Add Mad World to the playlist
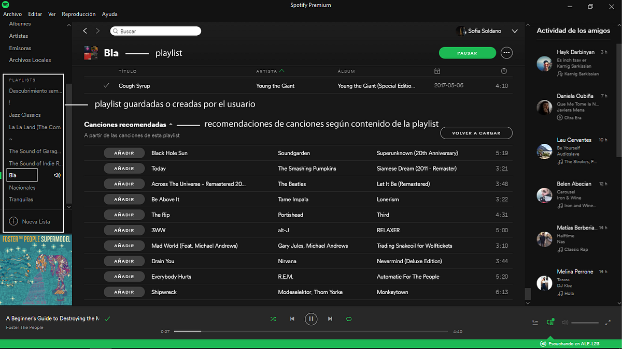 tap(124, 246)
